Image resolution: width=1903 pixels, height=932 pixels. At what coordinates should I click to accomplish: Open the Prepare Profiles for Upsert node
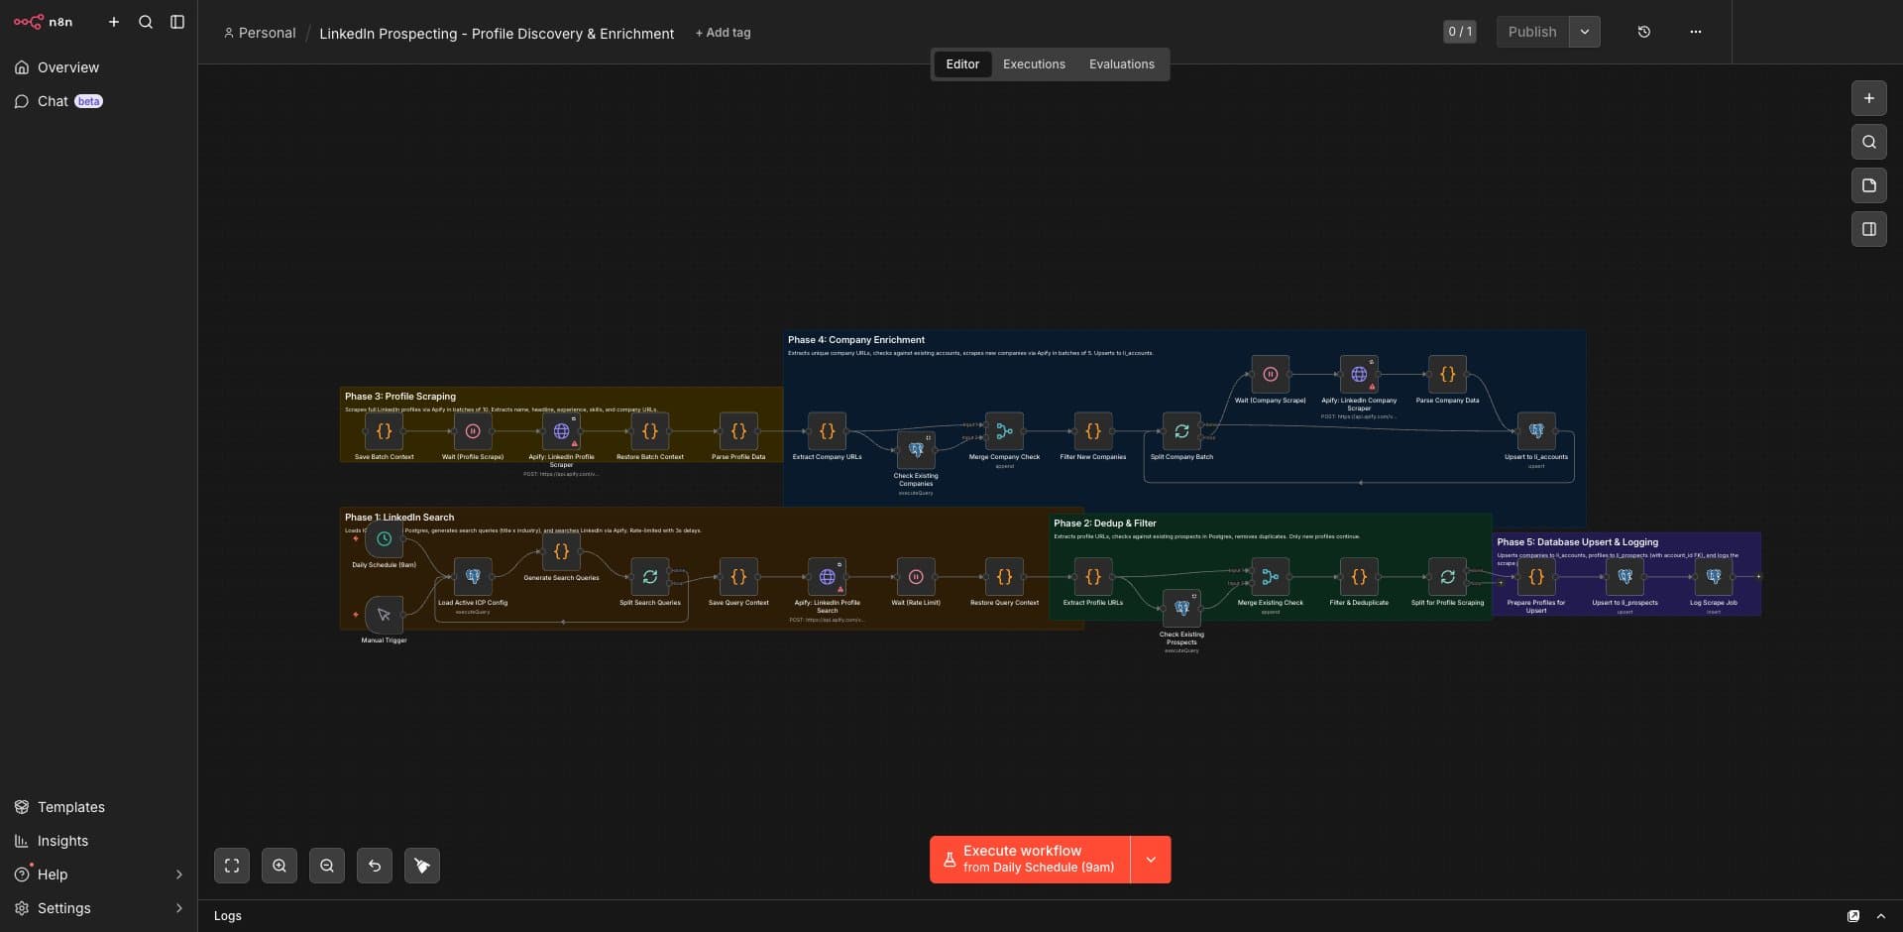[x=1536, y=577]
